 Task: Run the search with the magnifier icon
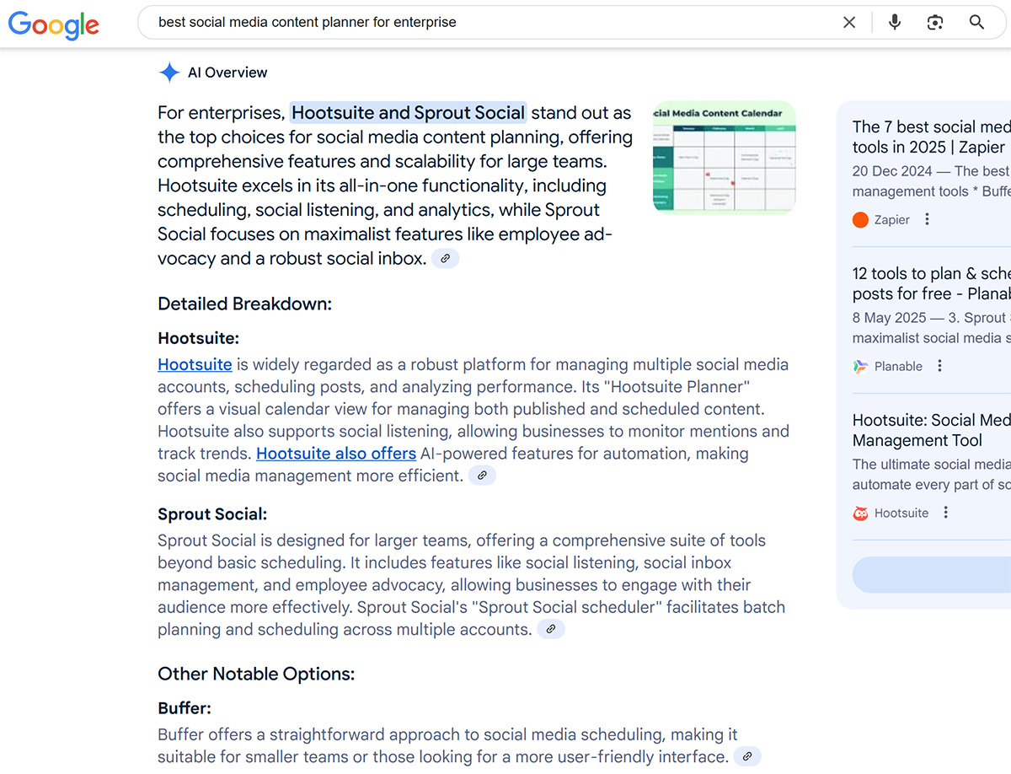[x=976, y=23]
